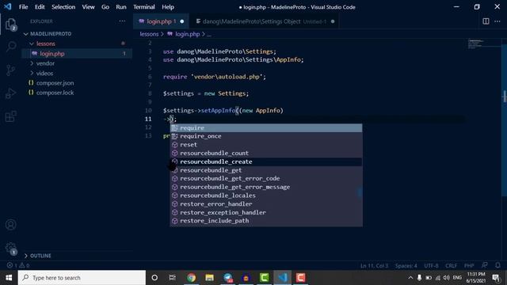Viewport: 507px width, 285px height.
Task: Open the Edit menu
Action: pos(40,7)
